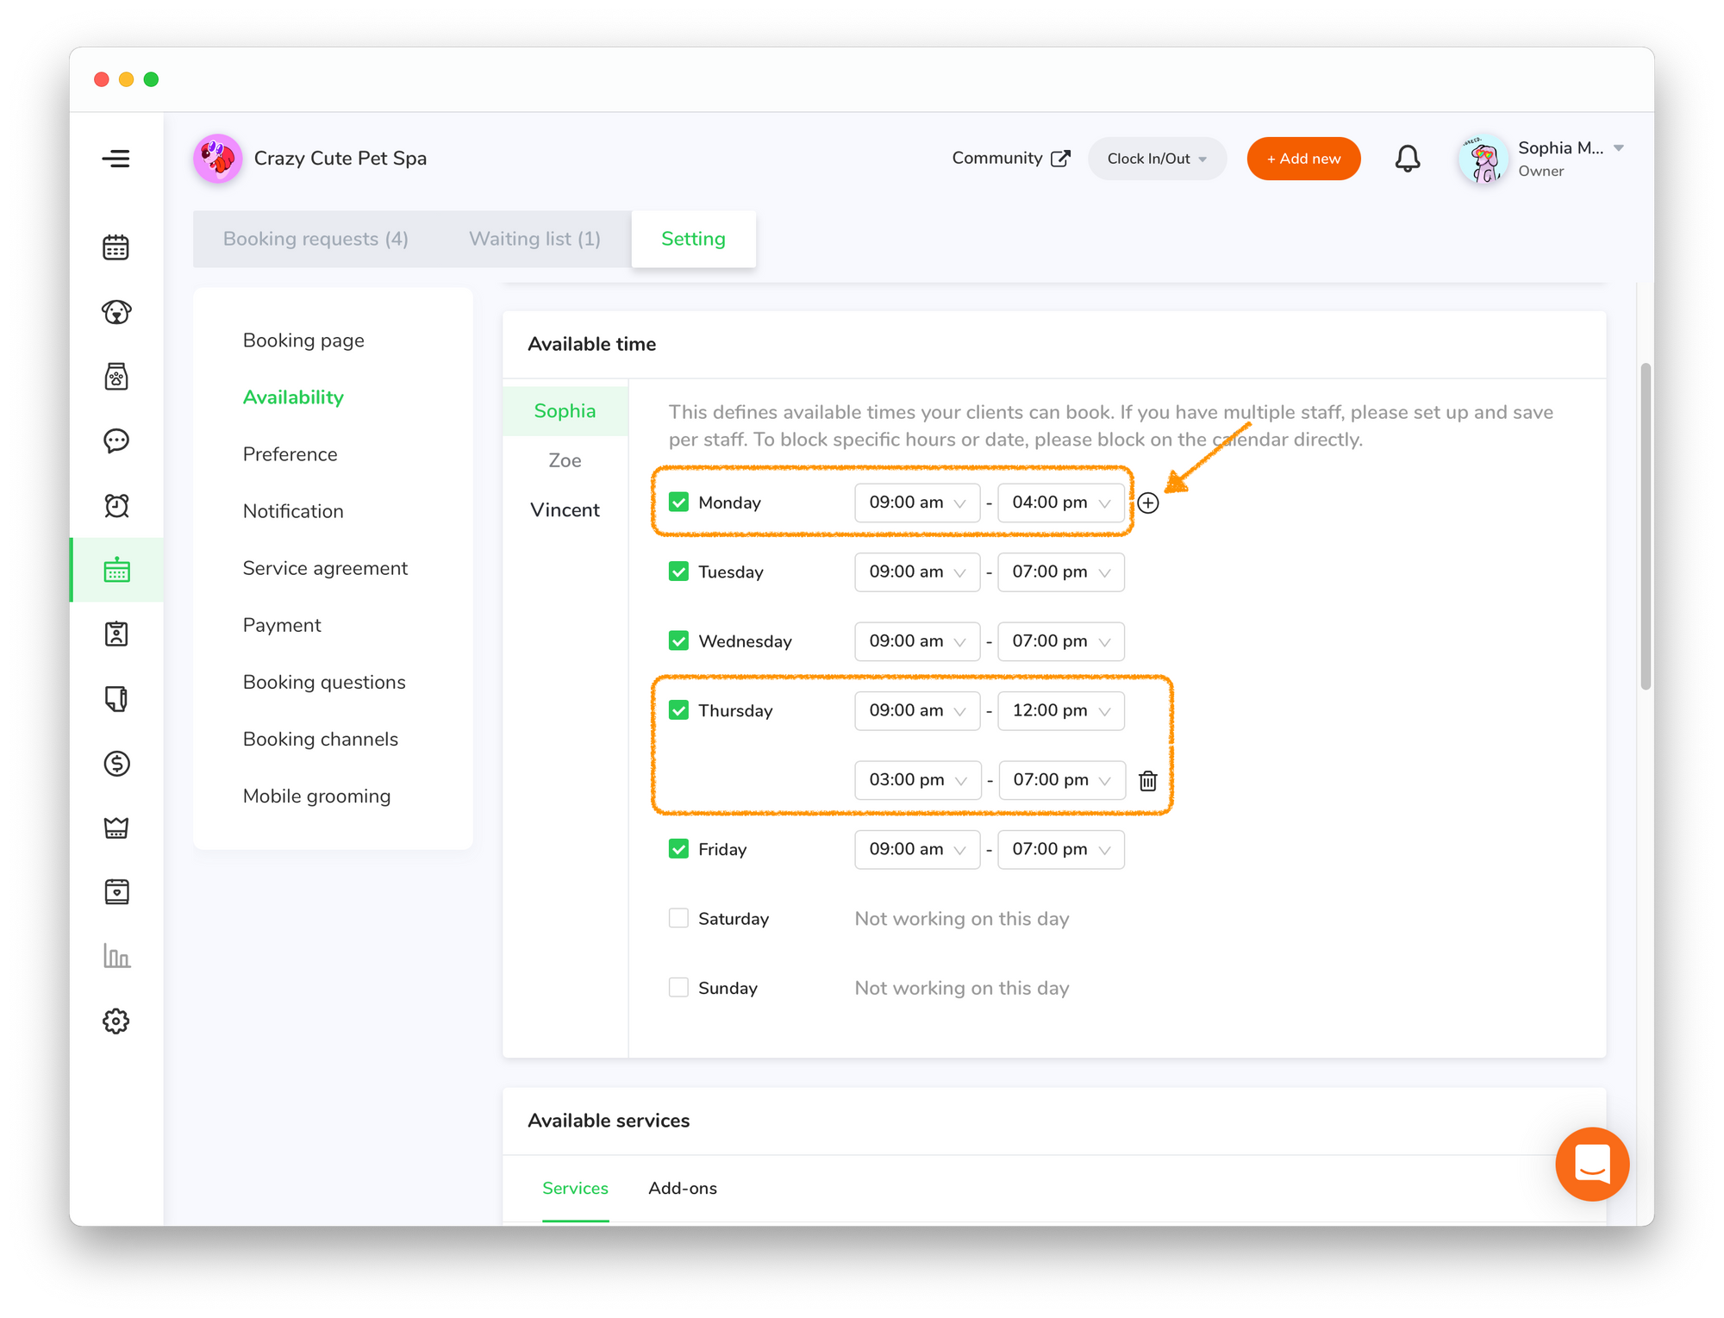
Task: Open Service agreement settings
Action: pyautogui.click(x=325, y=568)
